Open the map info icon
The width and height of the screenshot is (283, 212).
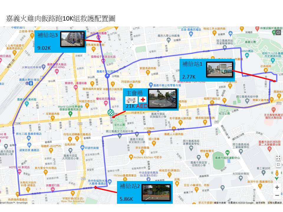coord(279,32)
